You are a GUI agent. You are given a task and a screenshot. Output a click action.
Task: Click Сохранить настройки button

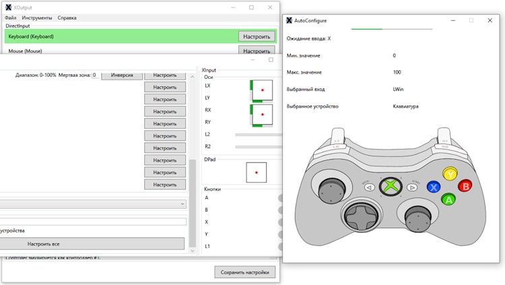click(245, 272)
